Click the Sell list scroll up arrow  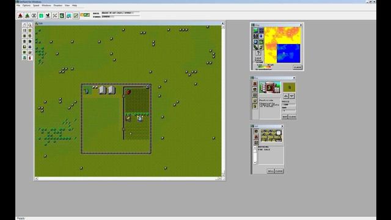coord(255,148)
